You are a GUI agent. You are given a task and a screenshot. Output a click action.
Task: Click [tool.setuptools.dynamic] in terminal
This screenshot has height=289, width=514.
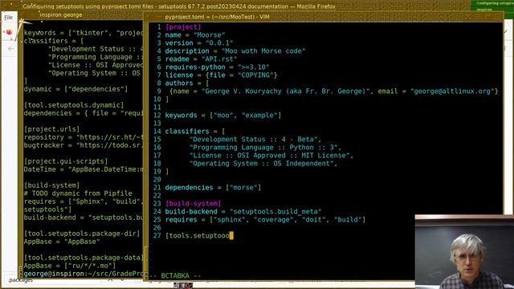coord(73,105)
